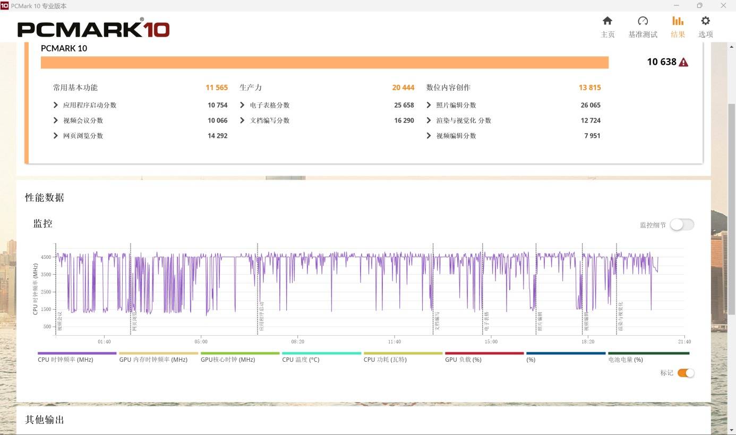Click the 视频会议 marker in the chart
The width and height of the screenshot is (736, 435).
click(59, 321)
